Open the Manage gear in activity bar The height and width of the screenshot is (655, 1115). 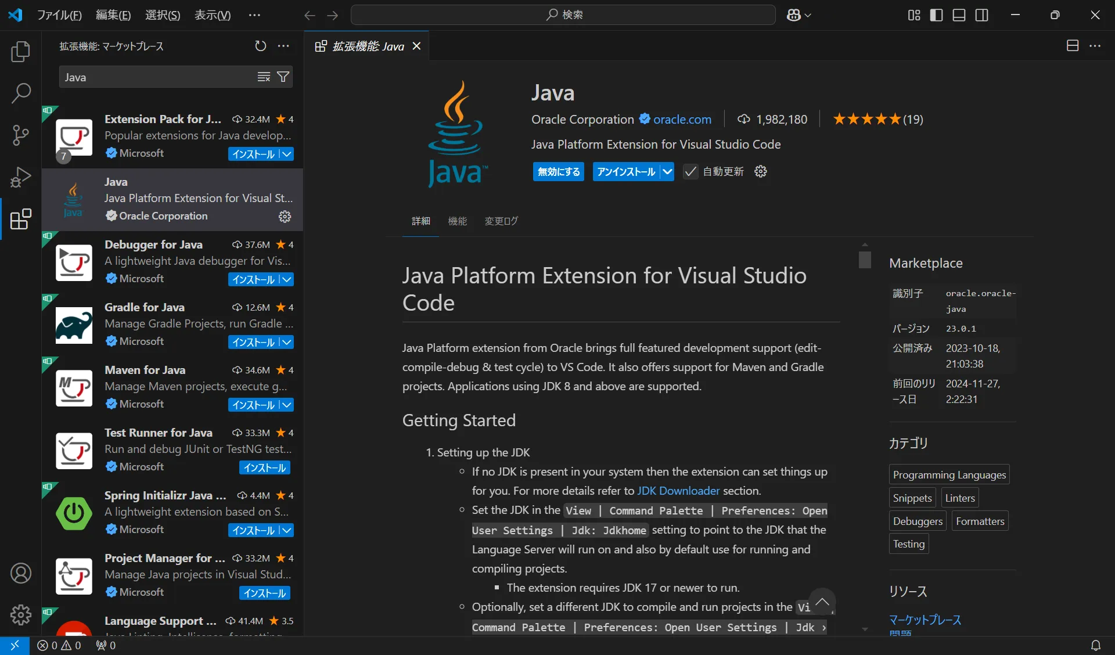click(x=21, y=614)
